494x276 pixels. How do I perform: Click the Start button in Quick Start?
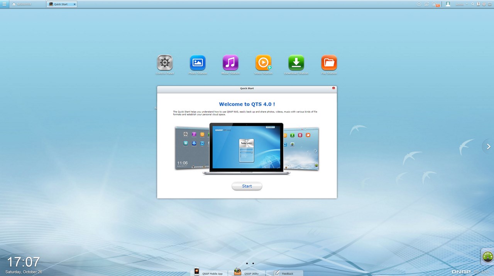click(247, 186)
